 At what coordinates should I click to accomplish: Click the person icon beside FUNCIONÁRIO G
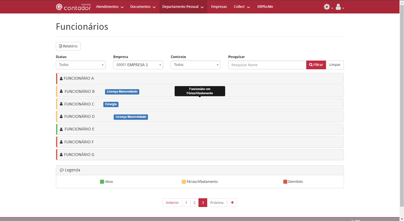click(61, 155)
